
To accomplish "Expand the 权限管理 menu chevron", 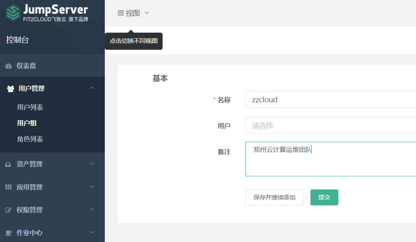I will [92, 209].
